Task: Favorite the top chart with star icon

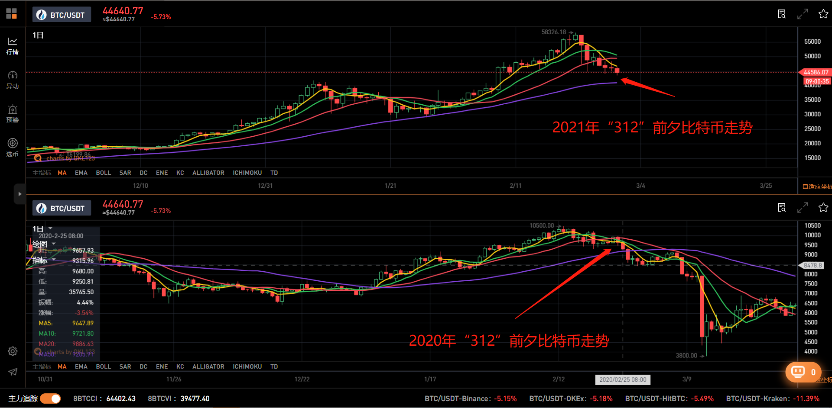Action: pos(823,14)
